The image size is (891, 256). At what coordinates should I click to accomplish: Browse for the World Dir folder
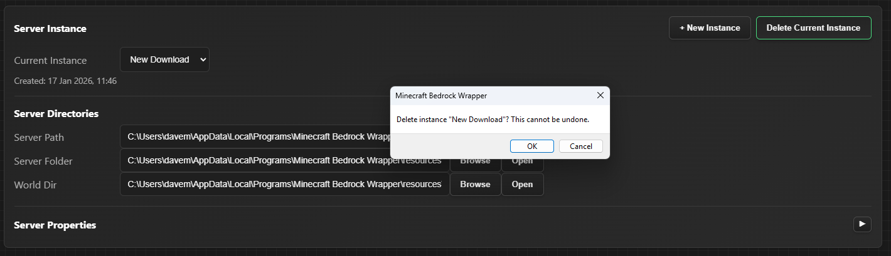pos(475,184)
